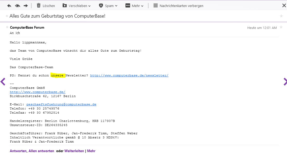Open the computerbase.de newsletter link
The image size is (287, 156).
[x=129, y=75]
